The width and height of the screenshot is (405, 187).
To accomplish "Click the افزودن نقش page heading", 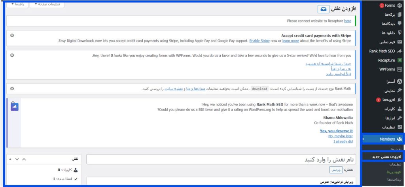I will click(x=344, y=9).
